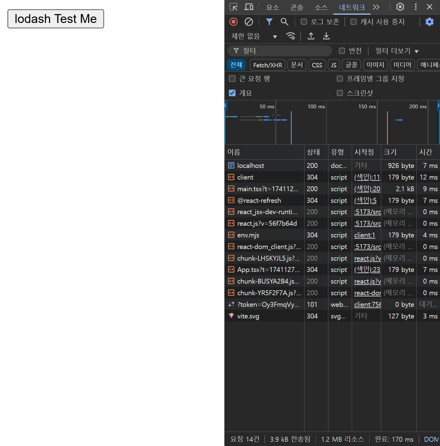Stop network log recording

[x=233, y=22]
